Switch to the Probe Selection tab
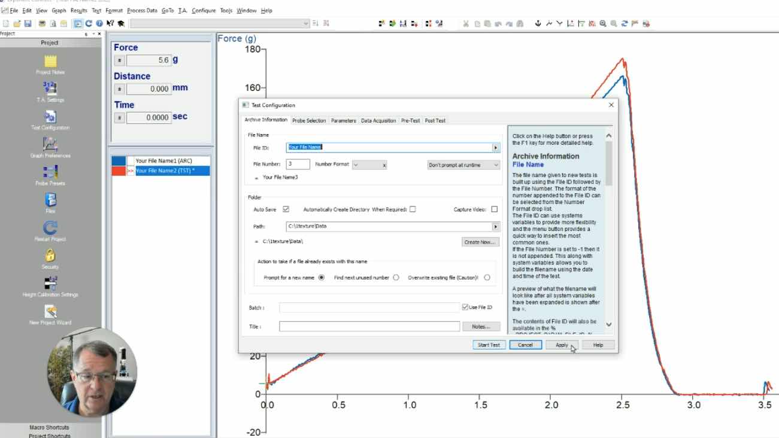The width and height of the screenshot is (779, 438). click(310, 120)
